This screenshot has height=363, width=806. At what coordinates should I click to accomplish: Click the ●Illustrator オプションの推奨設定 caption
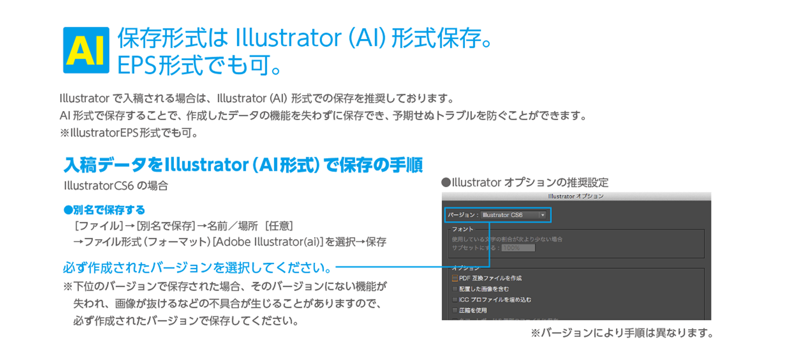click(x=525, y=182)
